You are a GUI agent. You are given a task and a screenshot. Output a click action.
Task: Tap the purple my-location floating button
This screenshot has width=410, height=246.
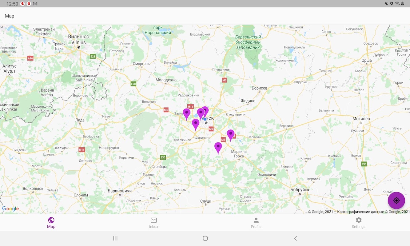pyautogui.click(x=396, y=200)
